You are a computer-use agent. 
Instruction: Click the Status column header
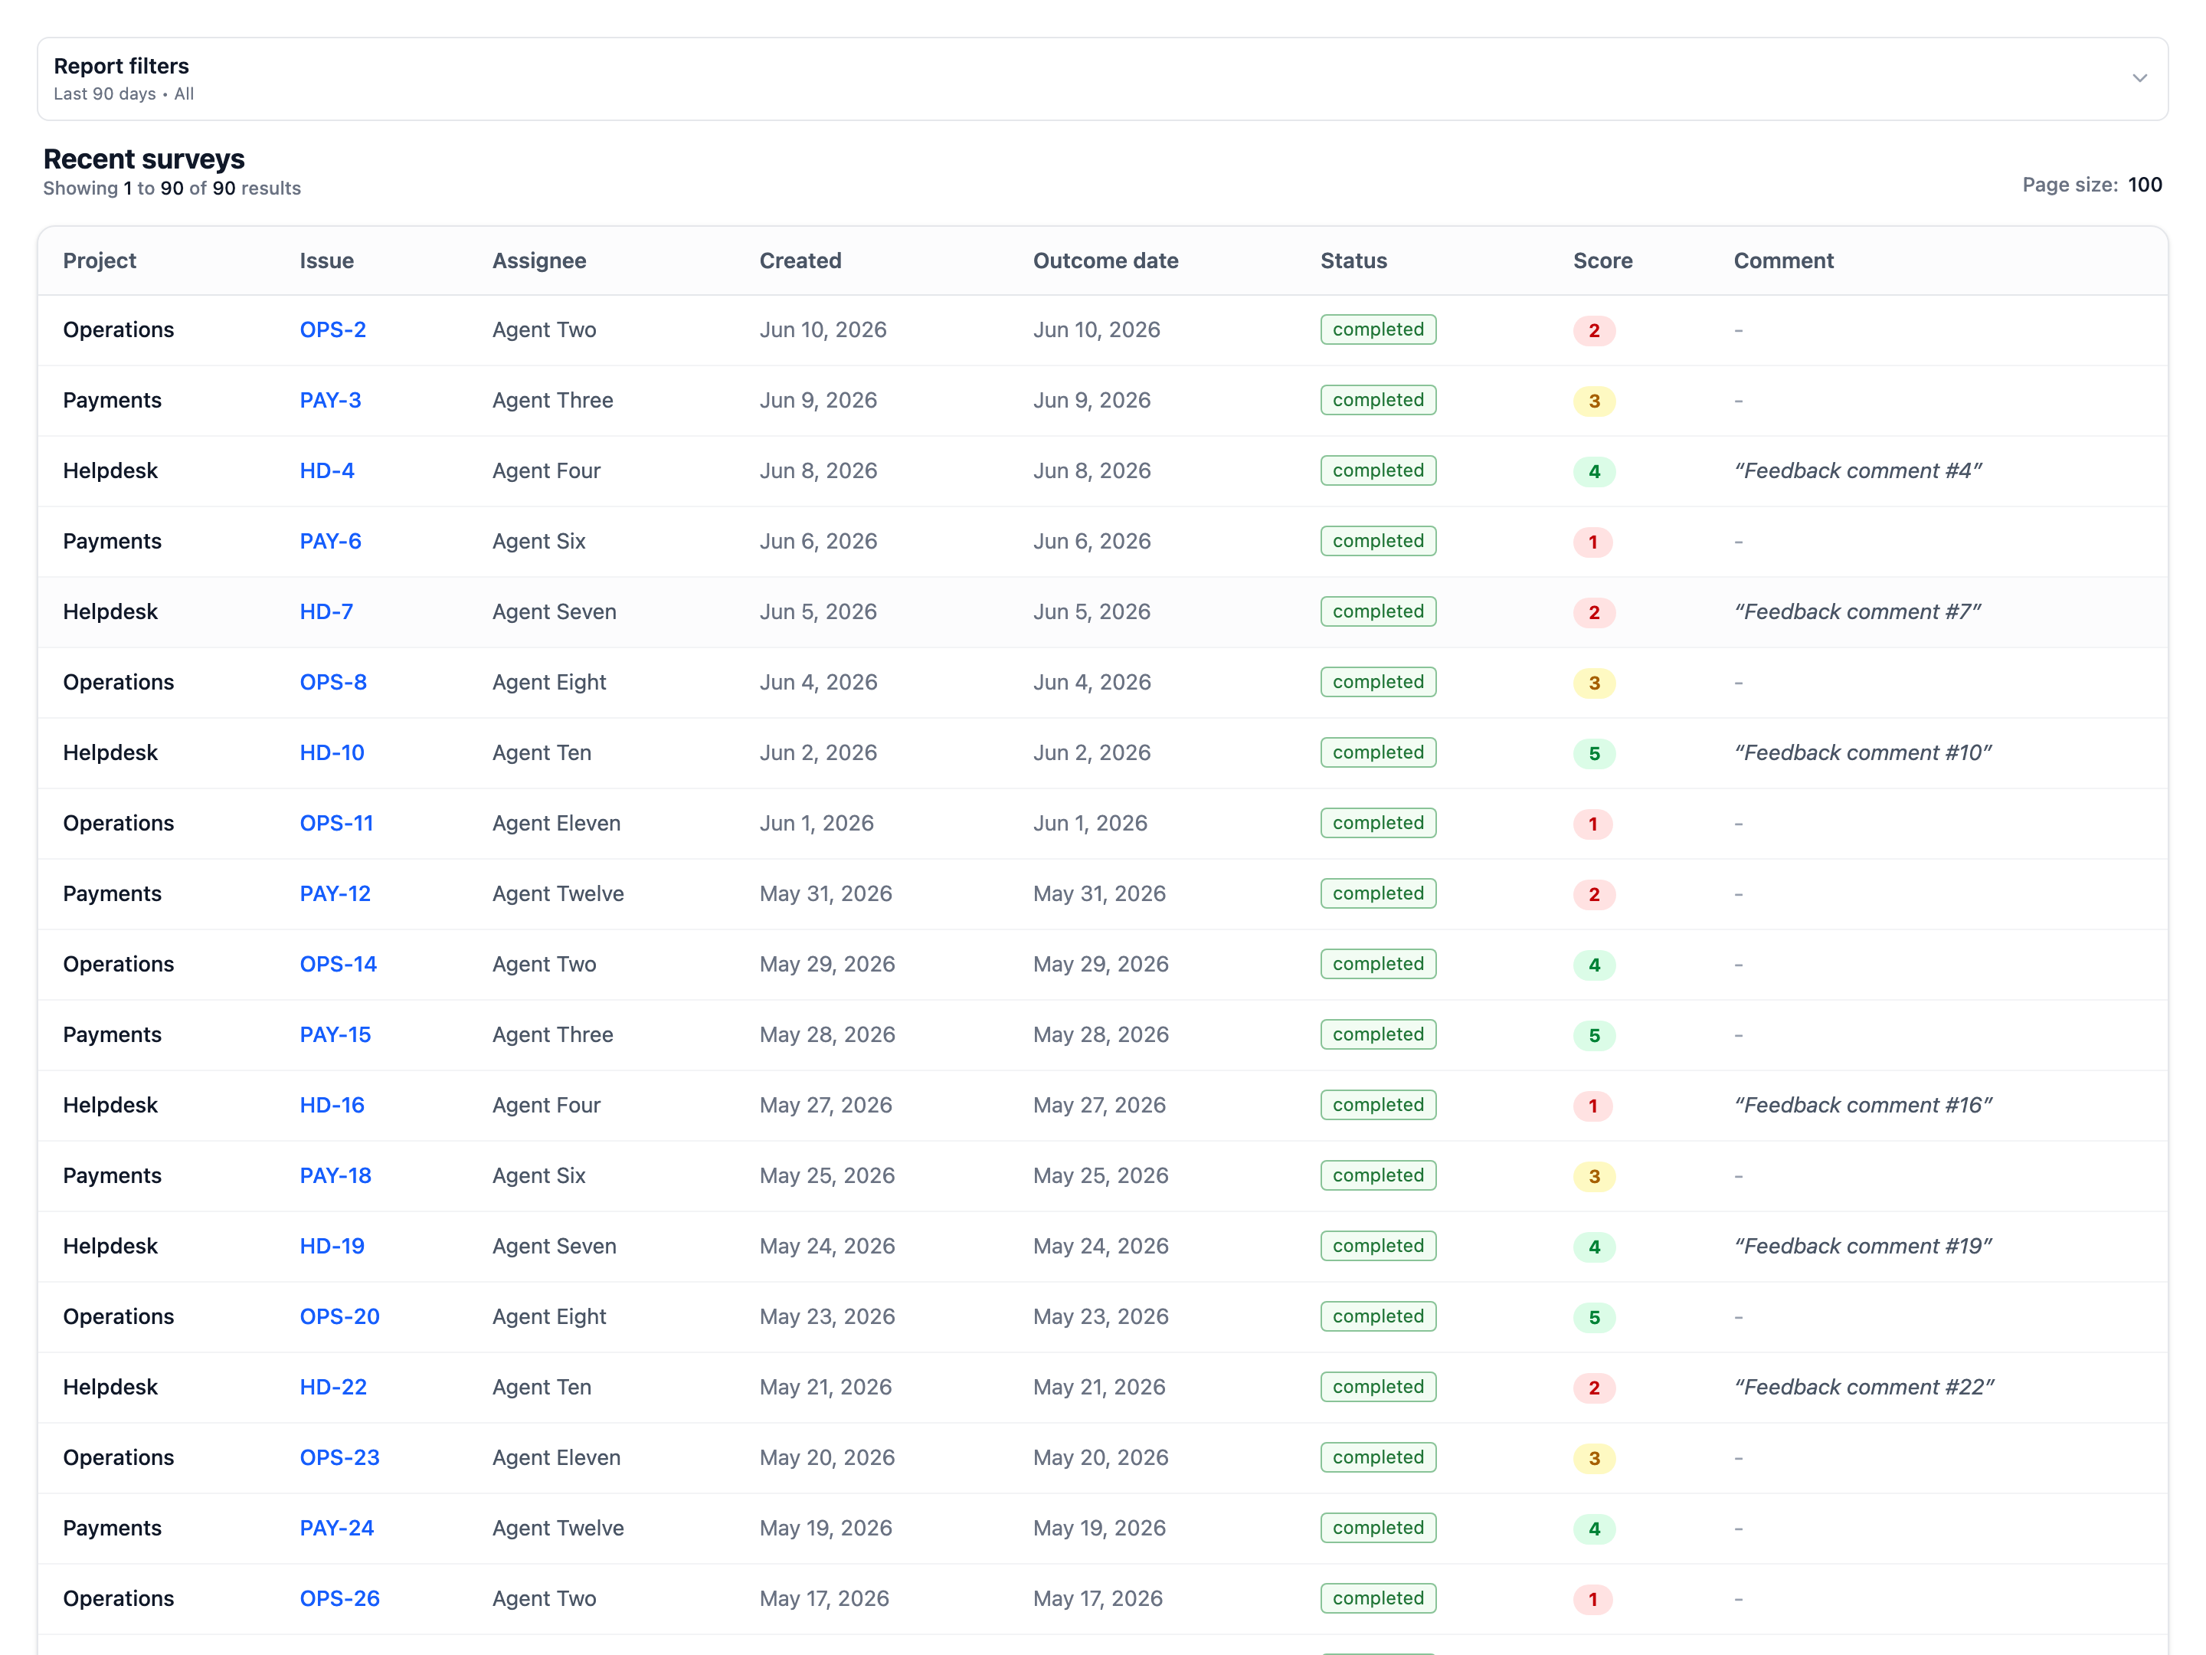click(1353, 261)
